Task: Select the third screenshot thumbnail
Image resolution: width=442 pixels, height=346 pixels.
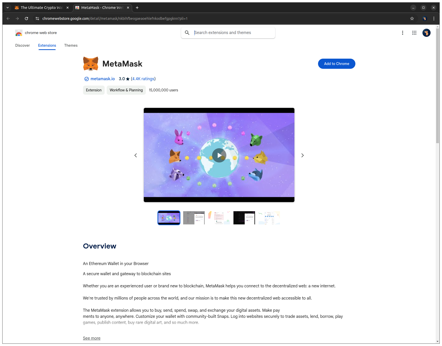Action: point(219,218)
